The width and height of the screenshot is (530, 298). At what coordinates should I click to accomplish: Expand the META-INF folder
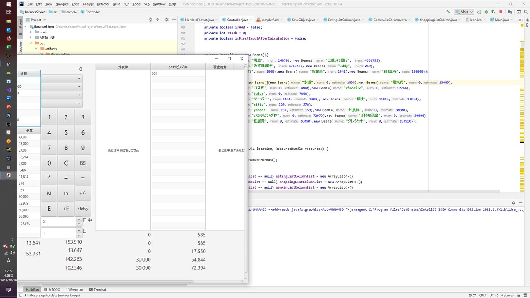click(x=30, y=38)
